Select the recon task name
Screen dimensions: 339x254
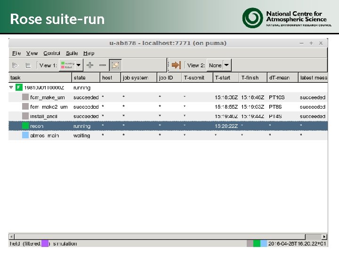[x=37, y=126]
